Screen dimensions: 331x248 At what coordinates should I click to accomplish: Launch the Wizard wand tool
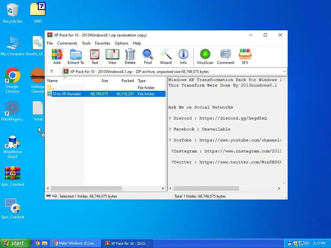pos(166,57)
